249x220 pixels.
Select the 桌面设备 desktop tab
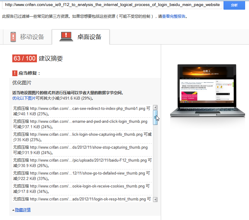81,37
